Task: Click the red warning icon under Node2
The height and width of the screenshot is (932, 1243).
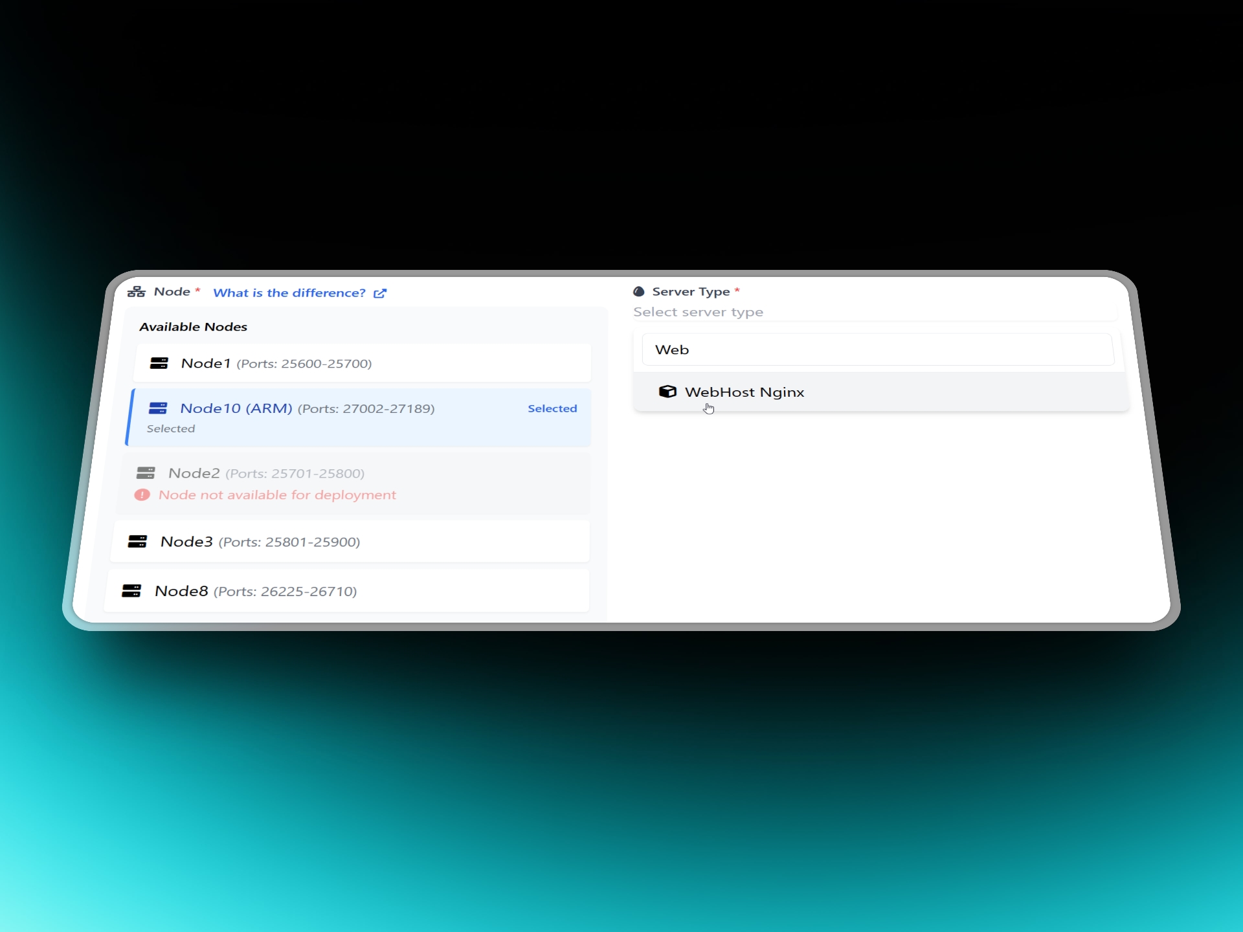Action: tap(142, 495)
